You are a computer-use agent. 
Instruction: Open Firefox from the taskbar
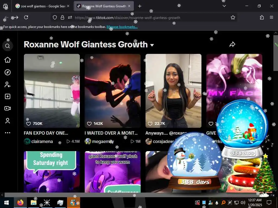pyautogui.click(x=20, y=203)
